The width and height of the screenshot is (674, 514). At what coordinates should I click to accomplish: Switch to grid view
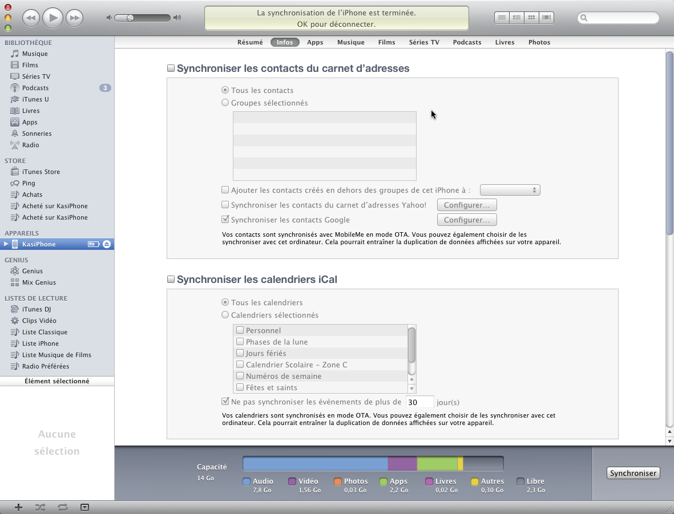point(532,18)
